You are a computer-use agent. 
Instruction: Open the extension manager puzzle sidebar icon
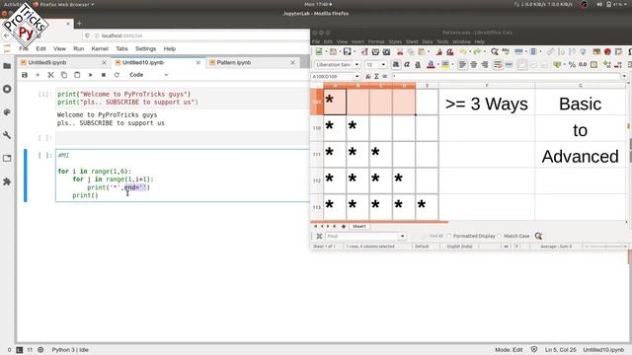[x=7, y=181]
